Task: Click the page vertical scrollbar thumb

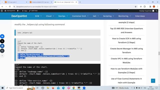Action: coord(159,53)
